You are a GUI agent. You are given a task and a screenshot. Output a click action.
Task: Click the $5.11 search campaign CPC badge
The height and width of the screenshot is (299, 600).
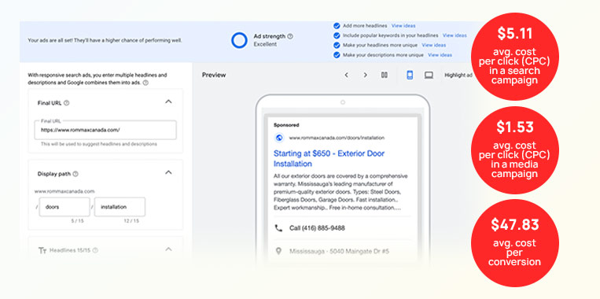[514, 57]
